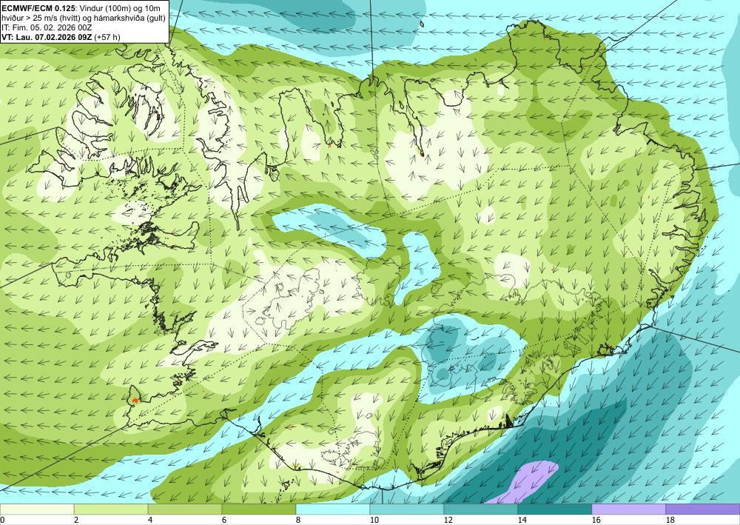Viewport: 740px width, 525px height.
Task: Click the valid time 'VT: Lau. 07.02.2026 09Z'
Action: (47, 37)
